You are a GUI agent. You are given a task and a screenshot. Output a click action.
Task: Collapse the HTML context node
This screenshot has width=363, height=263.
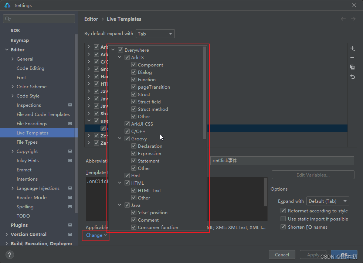120,183
